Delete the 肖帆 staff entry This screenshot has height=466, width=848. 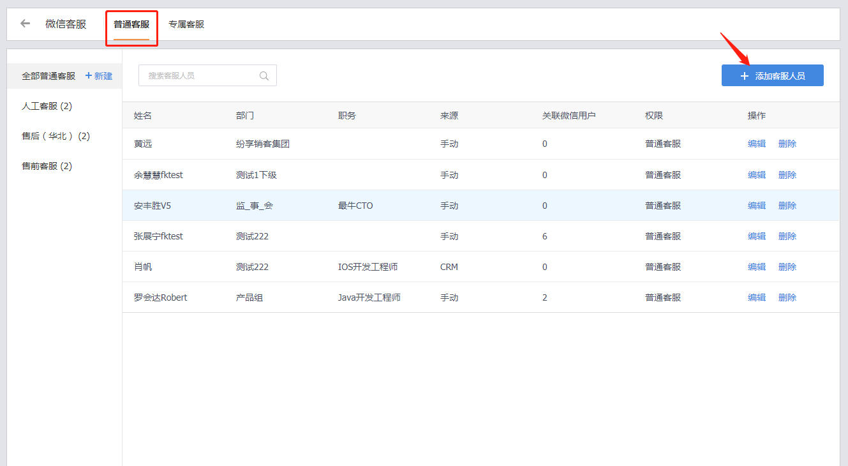click(x=787, y=267)
